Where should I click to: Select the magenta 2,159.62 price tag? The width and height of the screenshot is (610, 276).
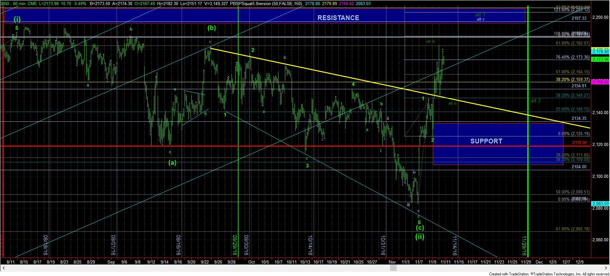pos(600,82)
